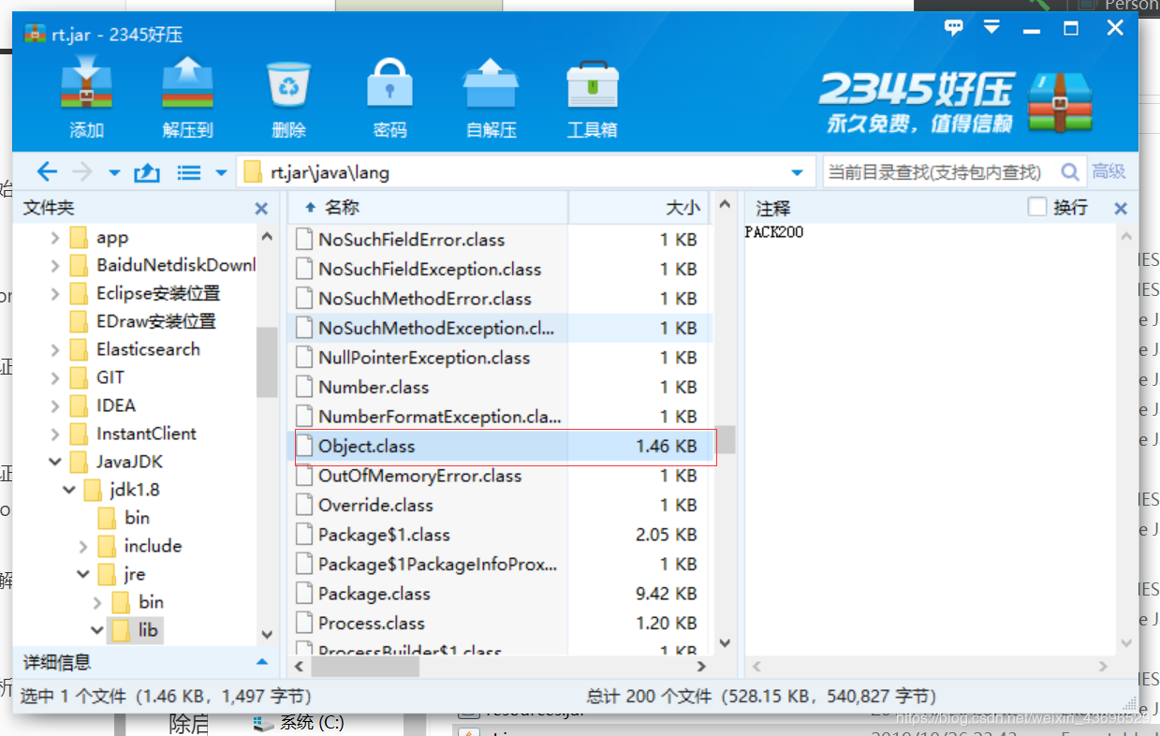Click the 删除 (Delete) recycle bin icon

(x=288, y=86)
